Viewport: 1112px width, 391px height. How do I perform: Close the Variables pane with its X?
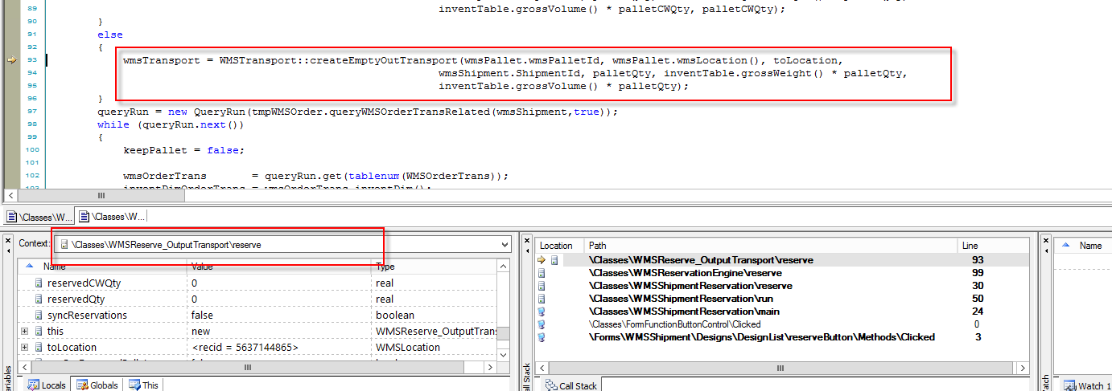point(9,240)
